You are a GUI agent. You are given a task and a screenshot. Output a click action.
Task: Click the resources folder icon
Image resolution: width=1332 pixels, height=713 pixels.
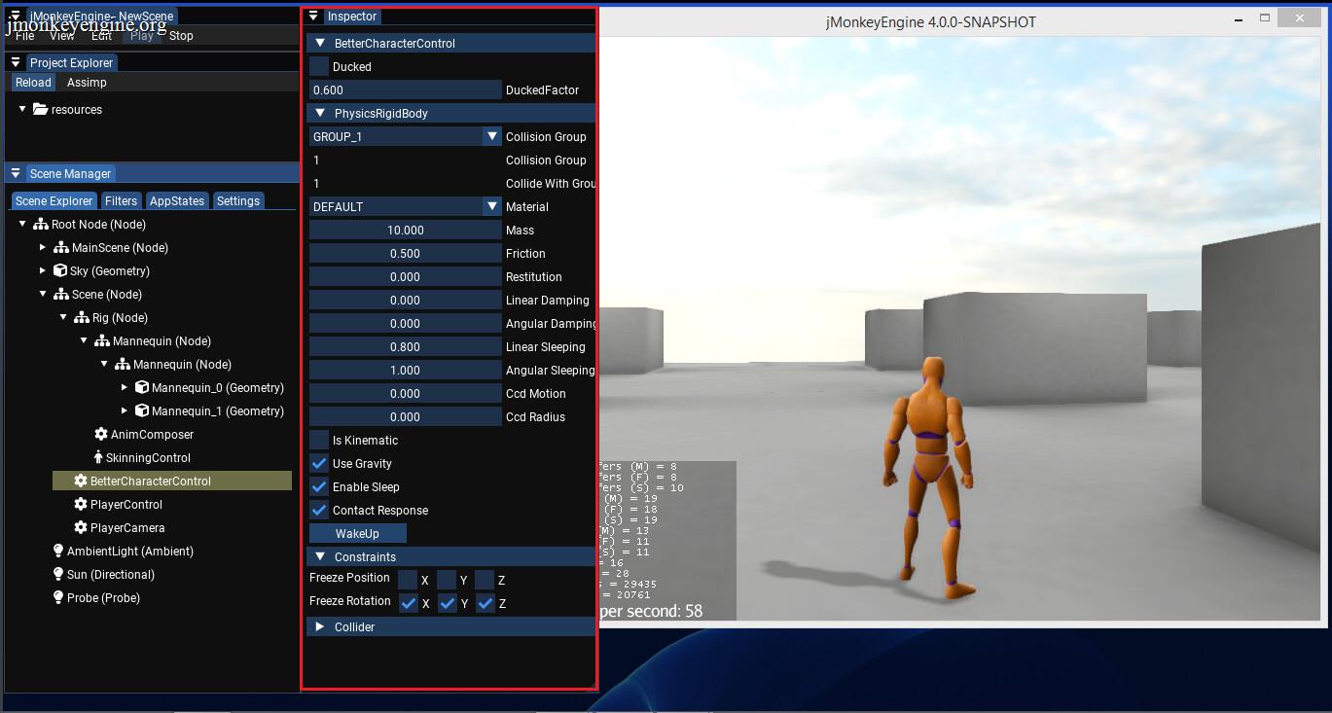pos(40,109)
